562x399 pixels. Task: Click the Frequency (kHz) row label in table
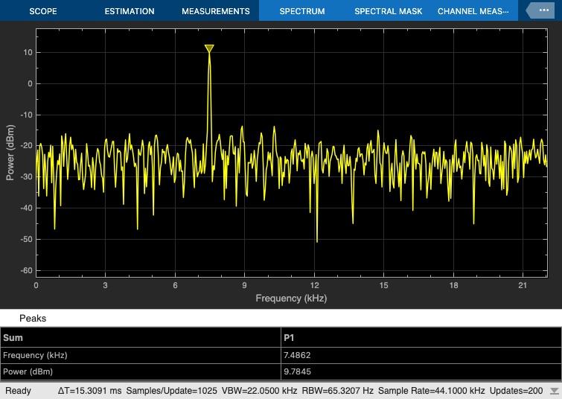click(35, 355)
